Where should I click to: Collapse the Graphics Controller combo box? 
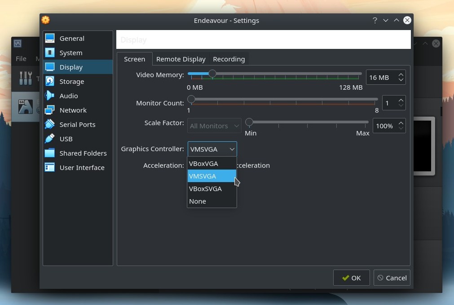212,149
